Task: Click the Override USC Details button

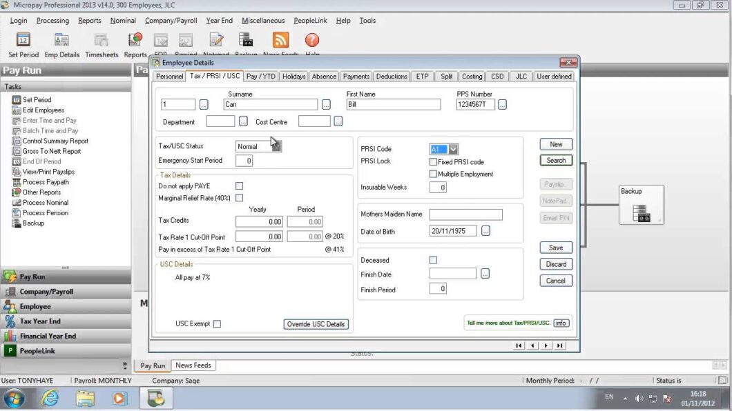Action: tap(316, 324)
